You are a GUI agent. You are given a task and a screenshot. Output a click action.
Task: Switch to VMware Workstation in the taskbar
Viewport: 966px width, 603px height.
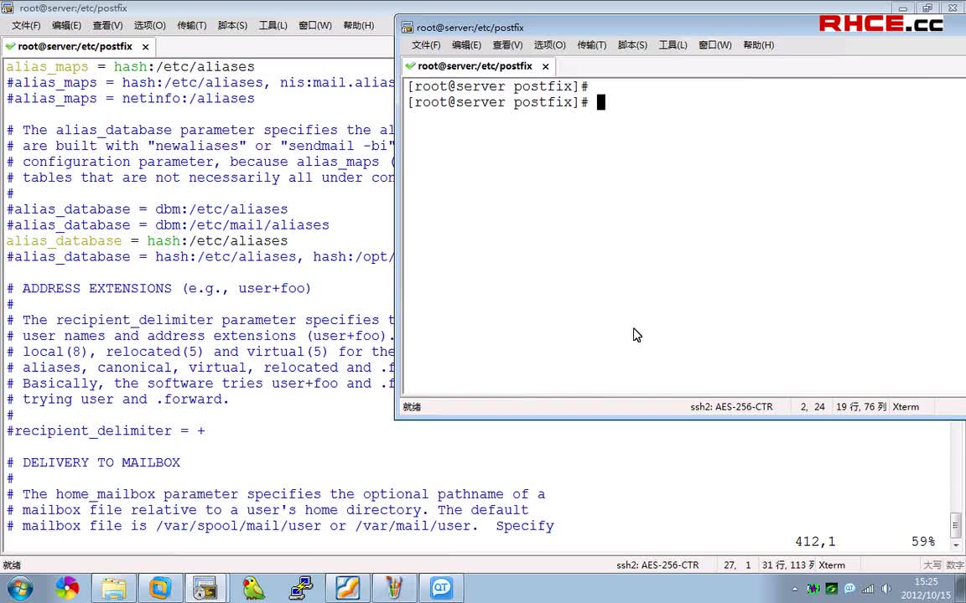[x=160, y=589]
